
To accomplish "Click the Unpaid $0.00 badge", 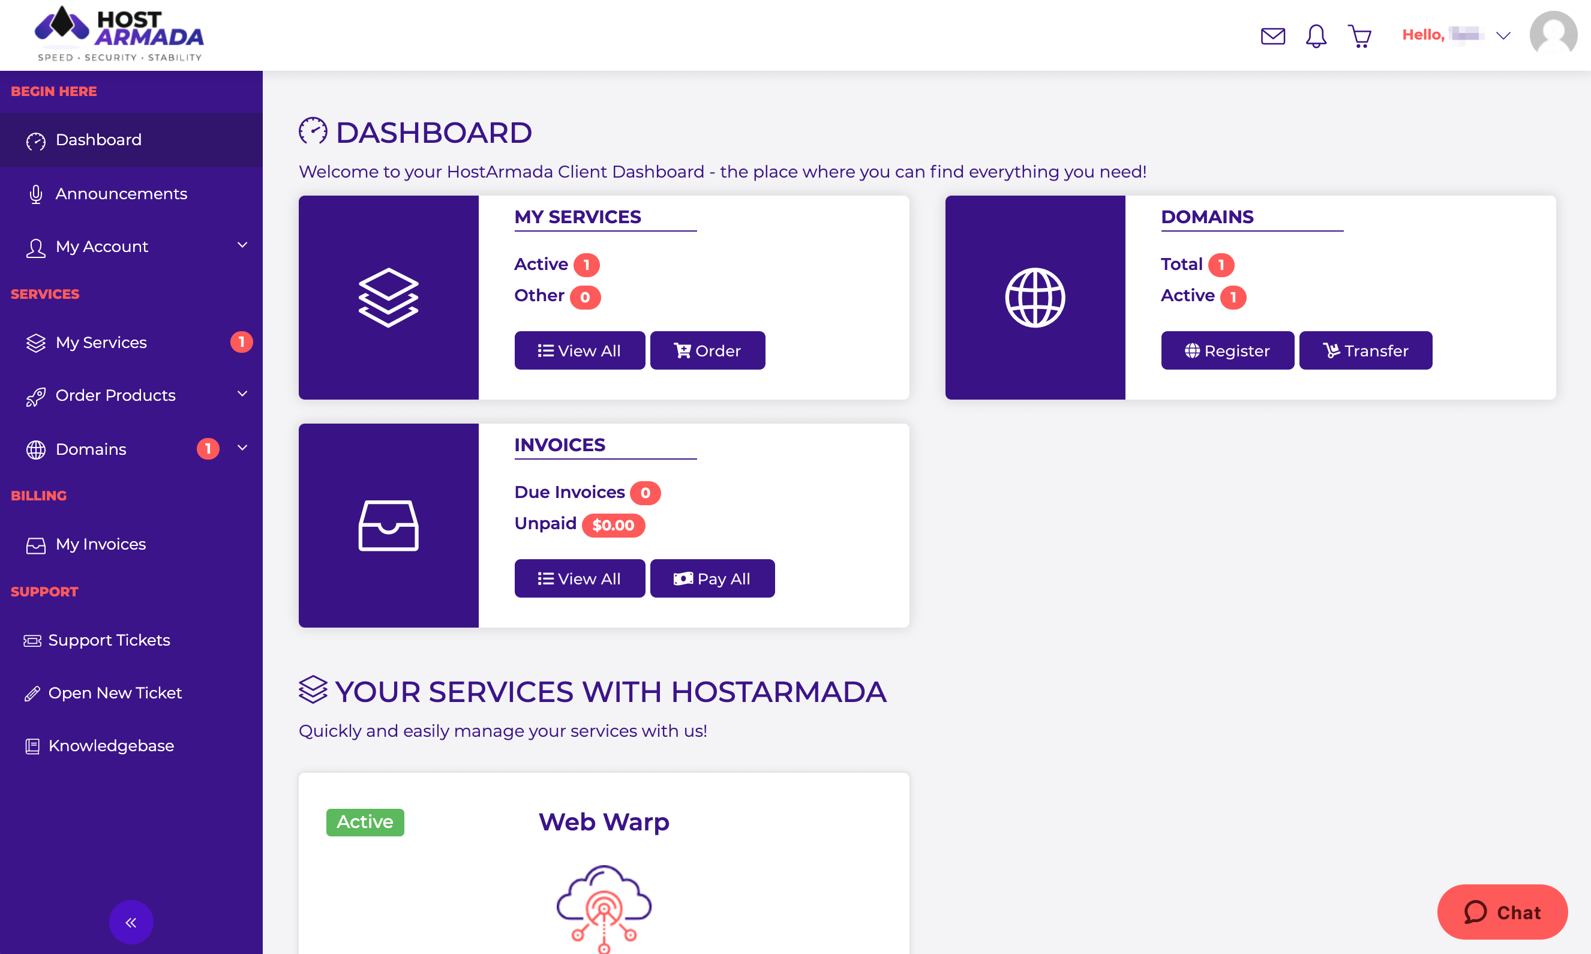I will 613,525.
